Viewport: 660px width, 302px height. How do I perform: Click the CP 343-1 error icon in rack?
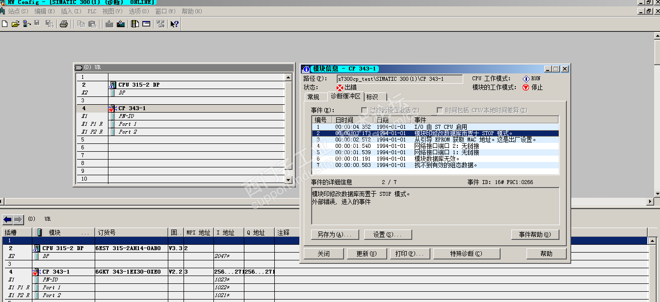[x=112, y=108]
